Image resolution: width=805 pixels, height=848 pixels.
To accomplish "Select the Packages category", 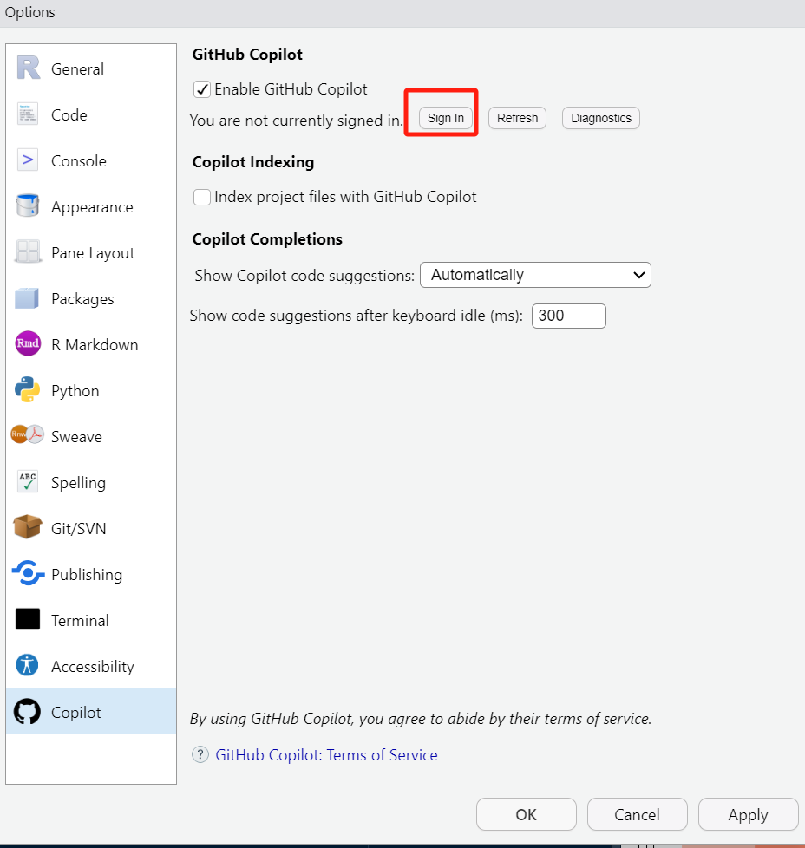I will click(x=91, y=298).
